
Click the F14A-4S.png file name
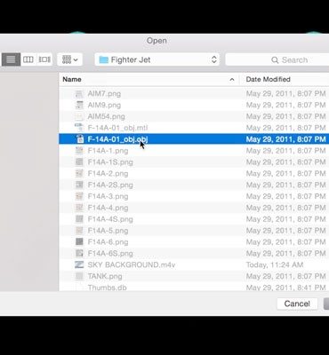pyautogui.click(x=110, y=219)
